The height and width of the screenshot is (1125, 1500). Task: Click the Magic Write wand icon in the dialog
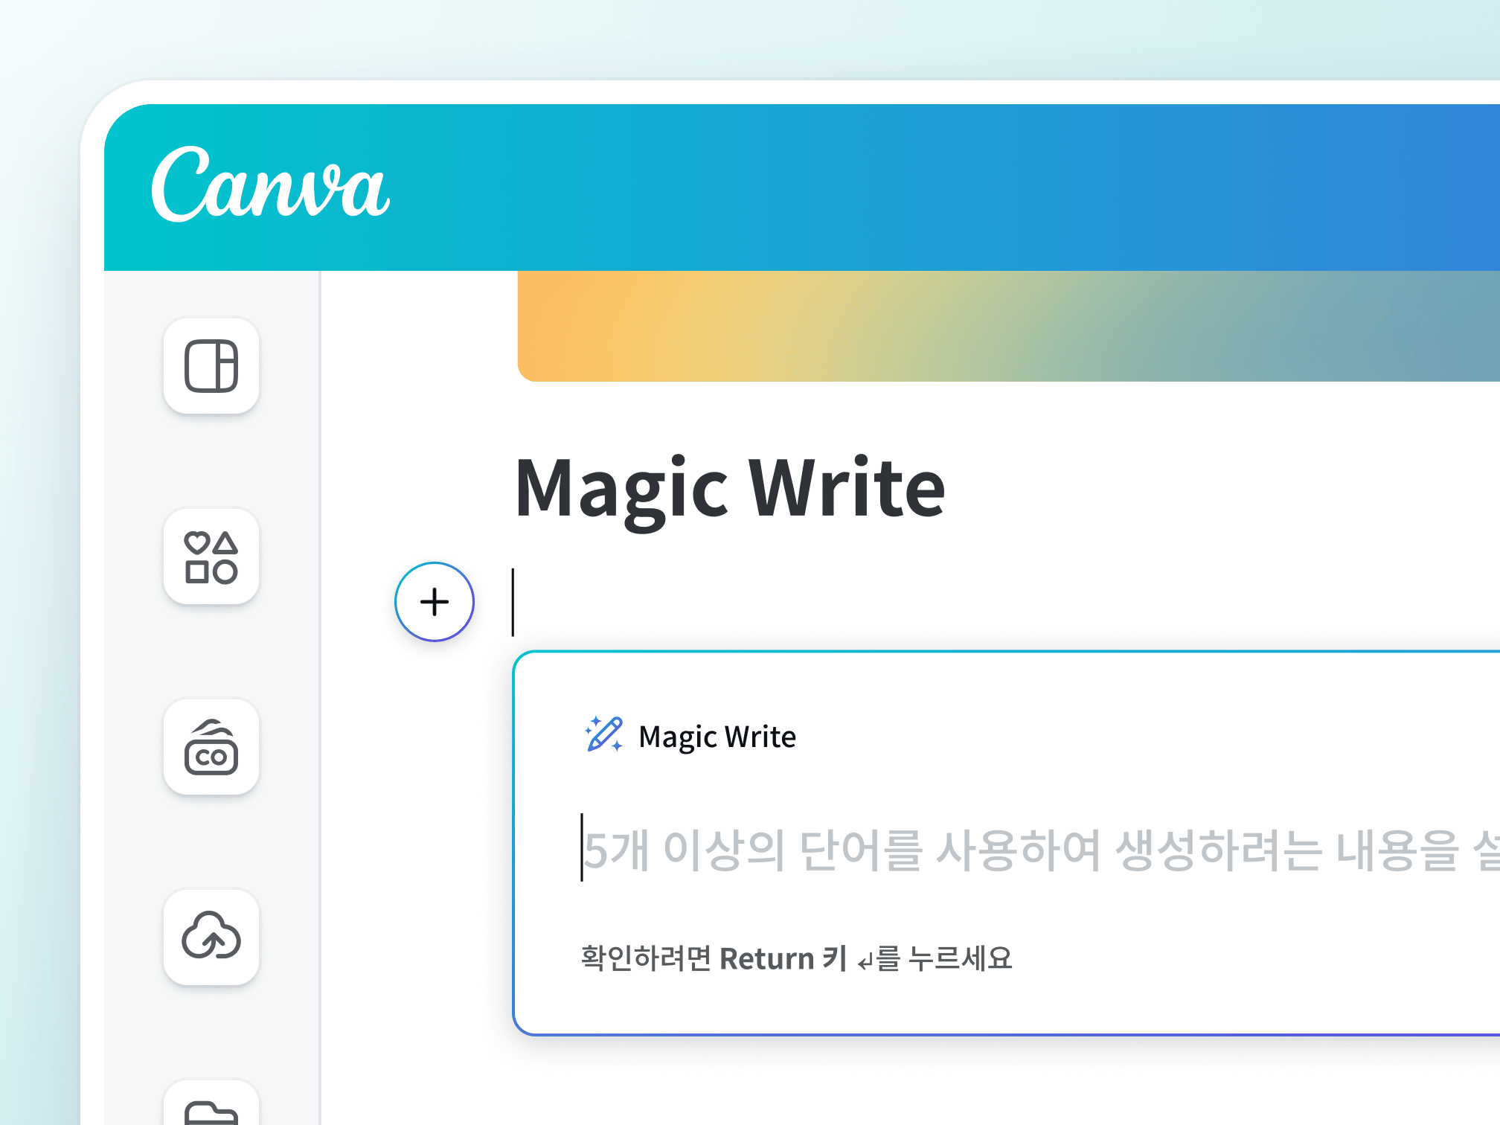tap(604, 735)
